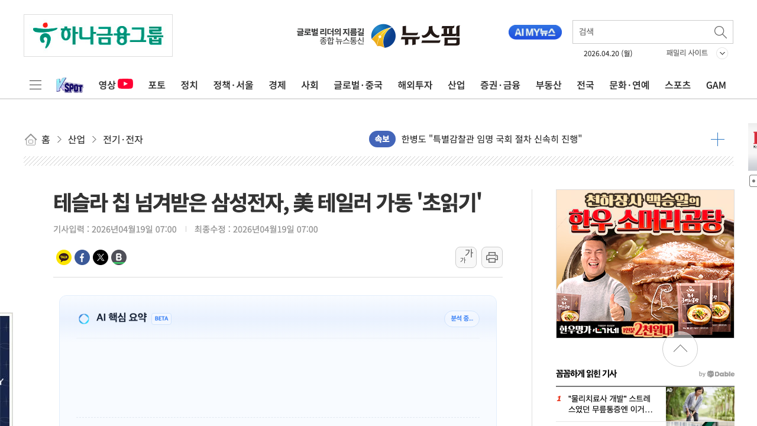Click 전기·전자 breadcrumb link
The height and width of the screenshot is (426, 757).
pyautogui.click(x=123, y=140)
